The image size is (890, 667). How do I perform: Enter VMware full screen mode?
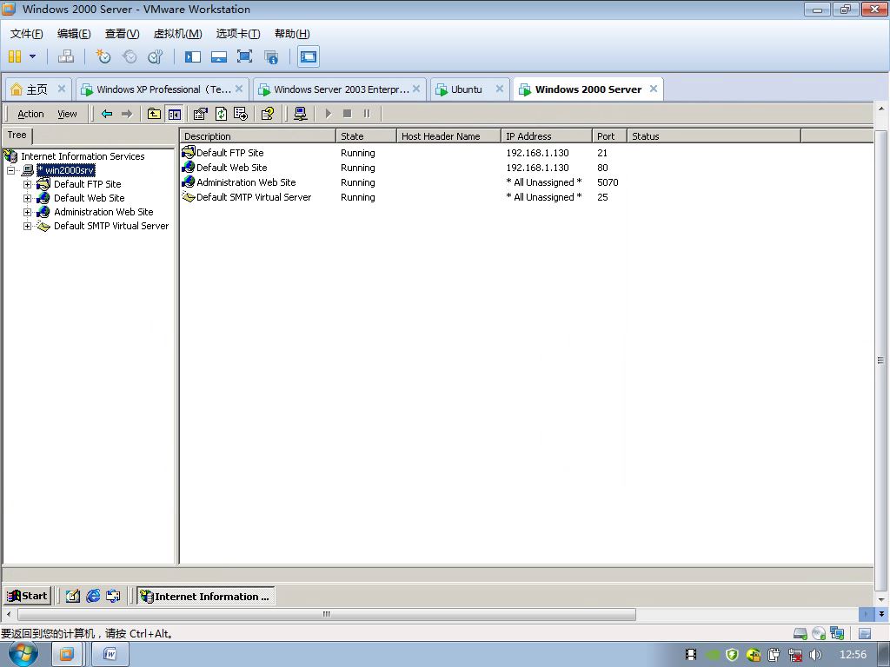(244, 56)
